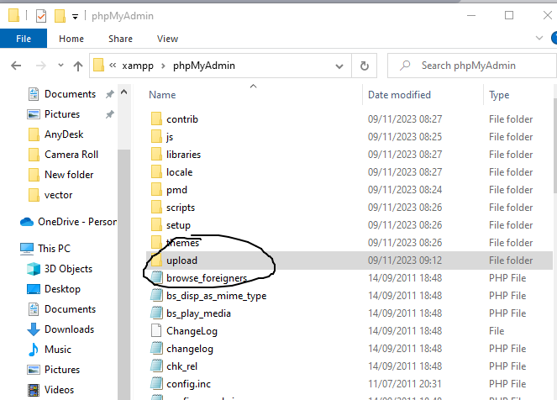Image resolution: width=557 pixels, height=400 pixels.
Task: Click the Back navigation arrow
Action: coord(16,66)
